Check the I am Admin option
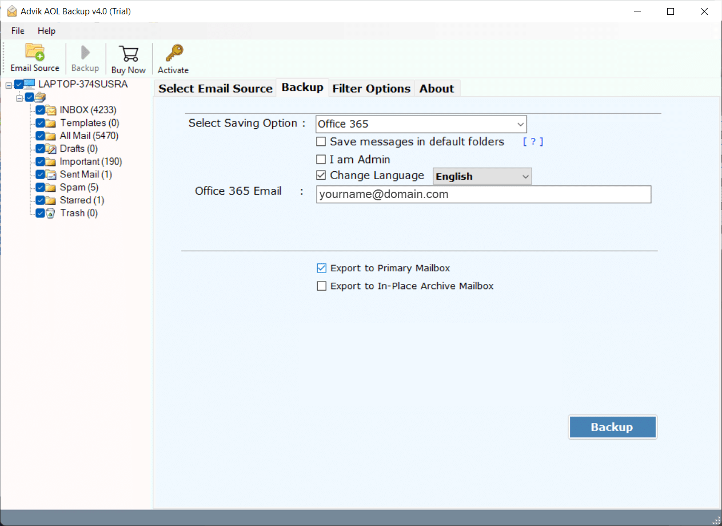Viewport: 722px width, 526px height. tap(321, 160)
